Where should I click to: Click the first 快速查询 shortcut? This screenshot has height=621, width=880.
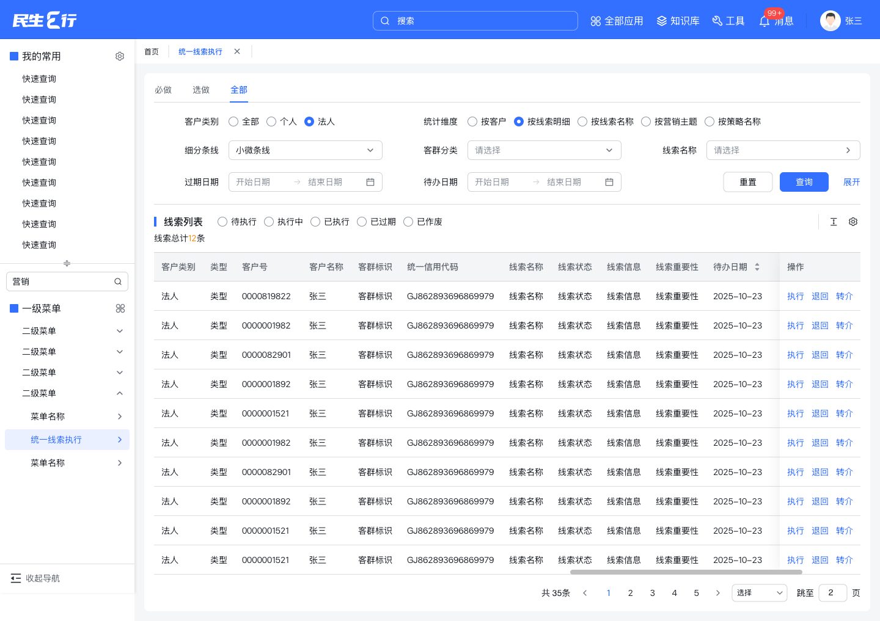[x=39, y=79]
